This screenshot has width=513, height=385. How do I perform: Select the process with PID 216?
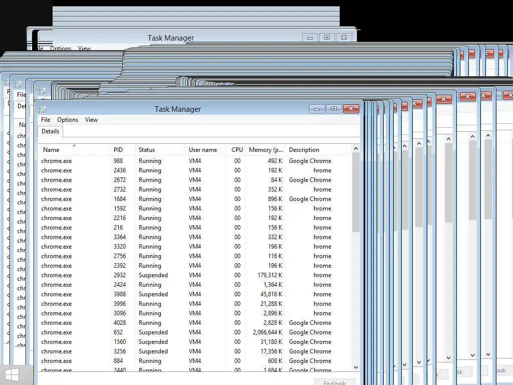click(x=195, y=227)
